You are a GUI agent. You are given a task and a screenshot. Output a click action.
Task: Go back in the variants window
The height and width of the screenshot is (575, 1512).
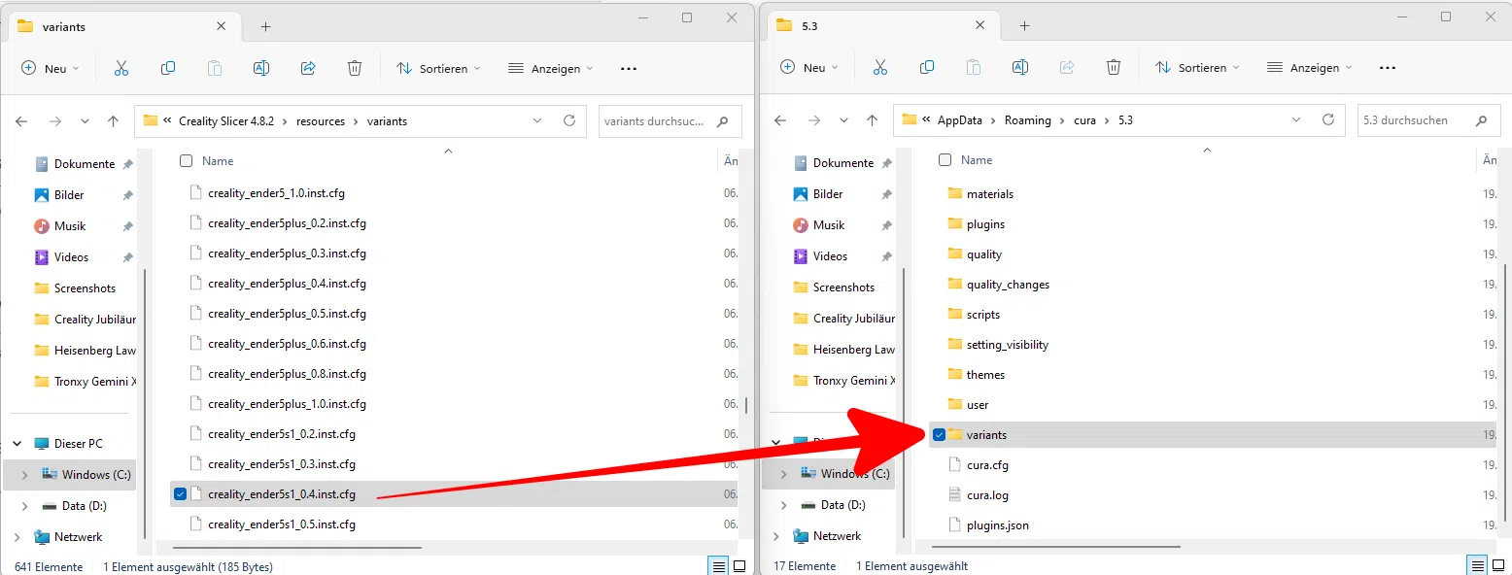[21, 121]
